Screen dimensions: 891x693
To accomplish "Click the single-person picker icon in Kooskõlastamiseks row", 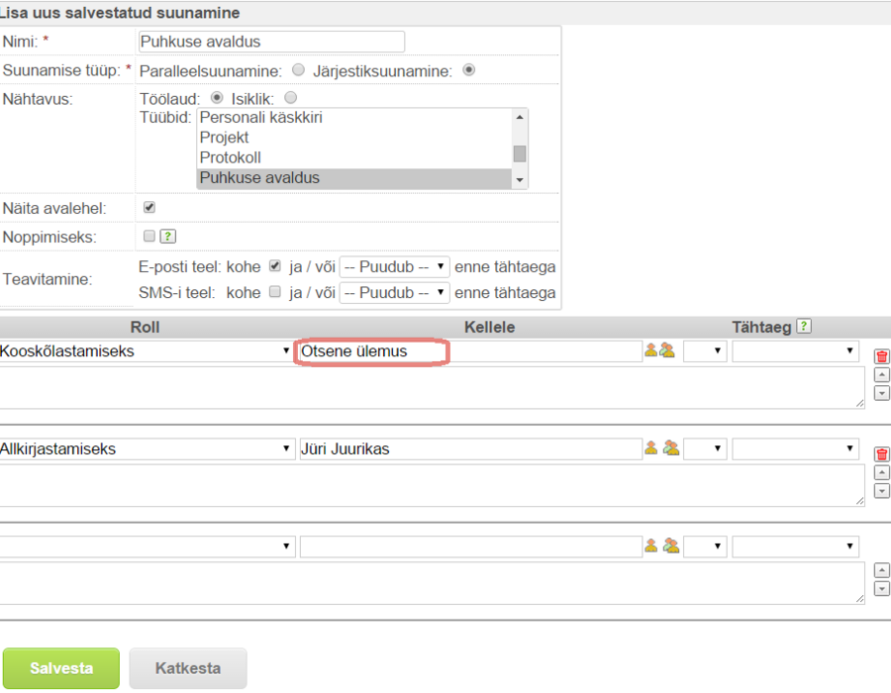I will (650, 350).
